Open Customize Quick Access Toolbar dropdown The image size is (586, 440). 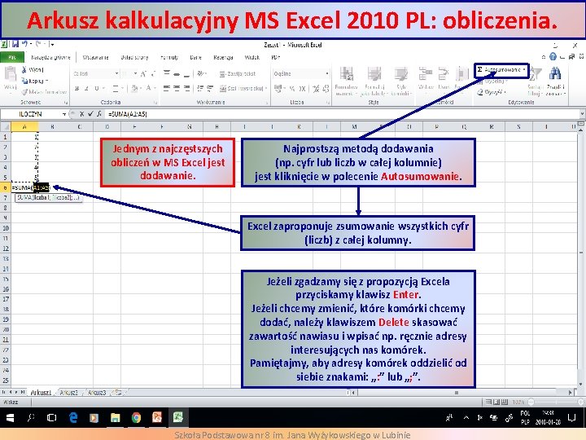(x=52, y=45)
